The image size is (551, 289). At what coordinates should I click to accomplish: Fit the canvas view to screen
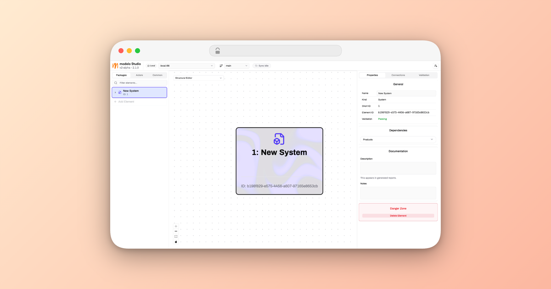[x=176, y=237]
